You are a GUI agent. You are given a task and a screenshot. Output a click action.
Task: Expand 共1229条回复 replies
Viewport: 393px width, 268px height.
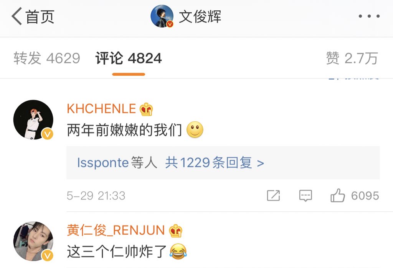[x=215, y=163]
